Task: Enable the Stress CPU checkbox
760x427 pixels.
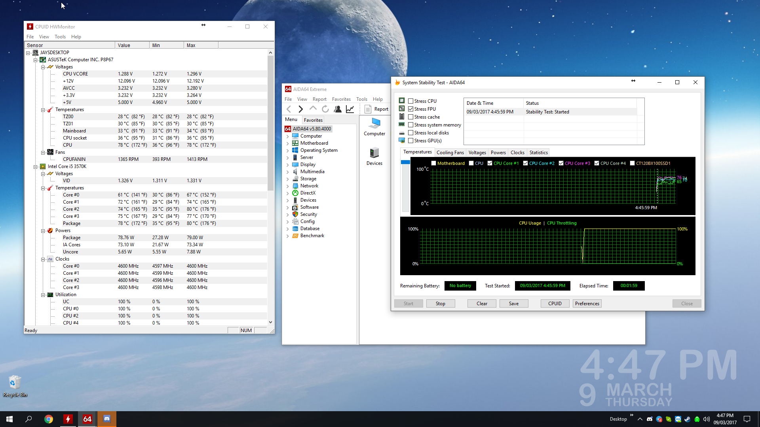Action: point(411,101)
